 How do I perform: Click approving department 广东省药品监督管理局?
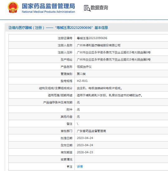pos(91,131)
